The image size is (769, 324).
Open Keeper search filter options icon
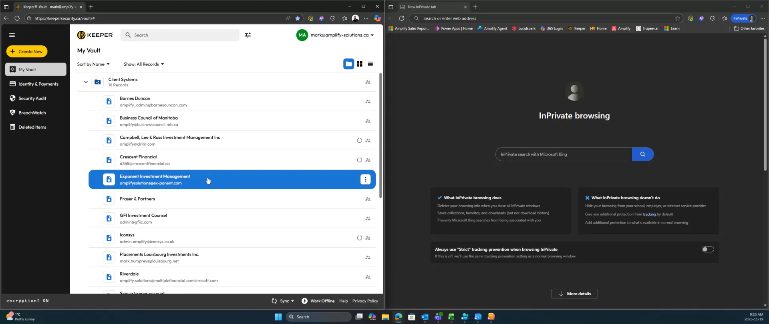tap(248, 35)
